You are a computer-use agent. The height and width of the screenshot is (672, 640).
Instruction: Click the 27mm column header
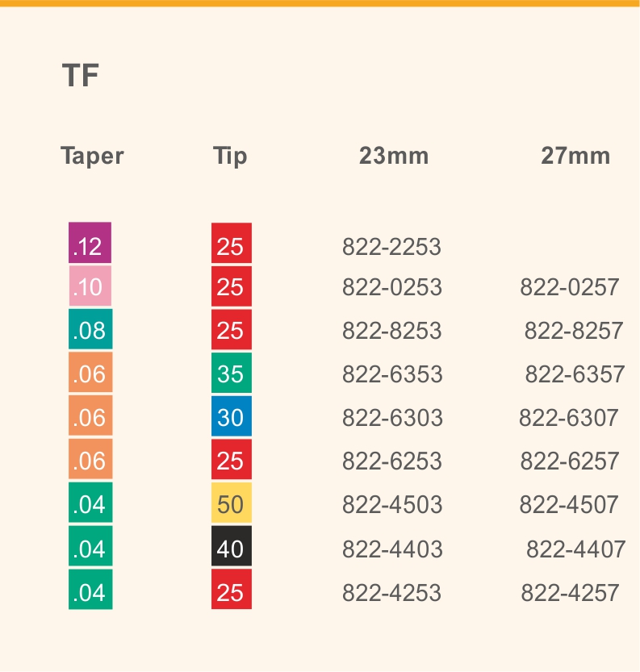pyautogui.click(x=575, y=156)
